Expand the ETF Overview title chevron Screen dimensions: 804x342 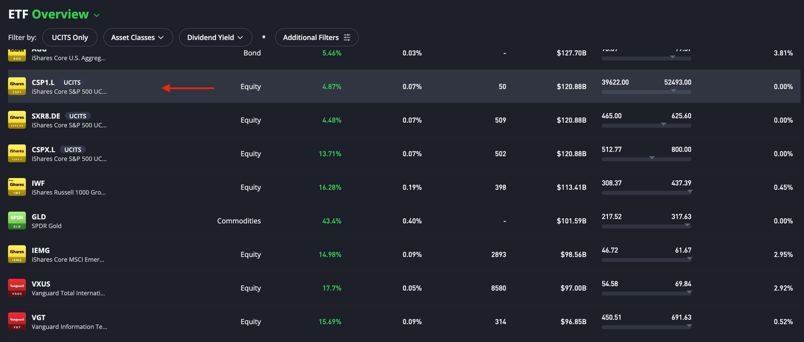pyautogui.click(x=97, y=15)
